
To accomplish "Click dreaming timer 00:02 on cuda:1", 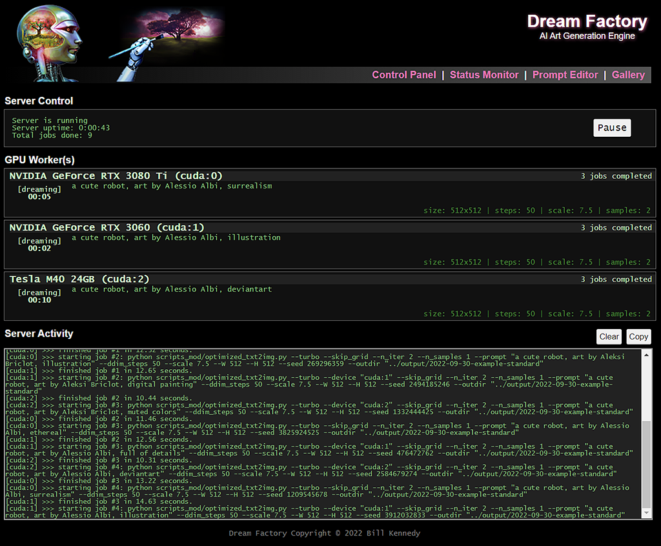I will (39, 248).
